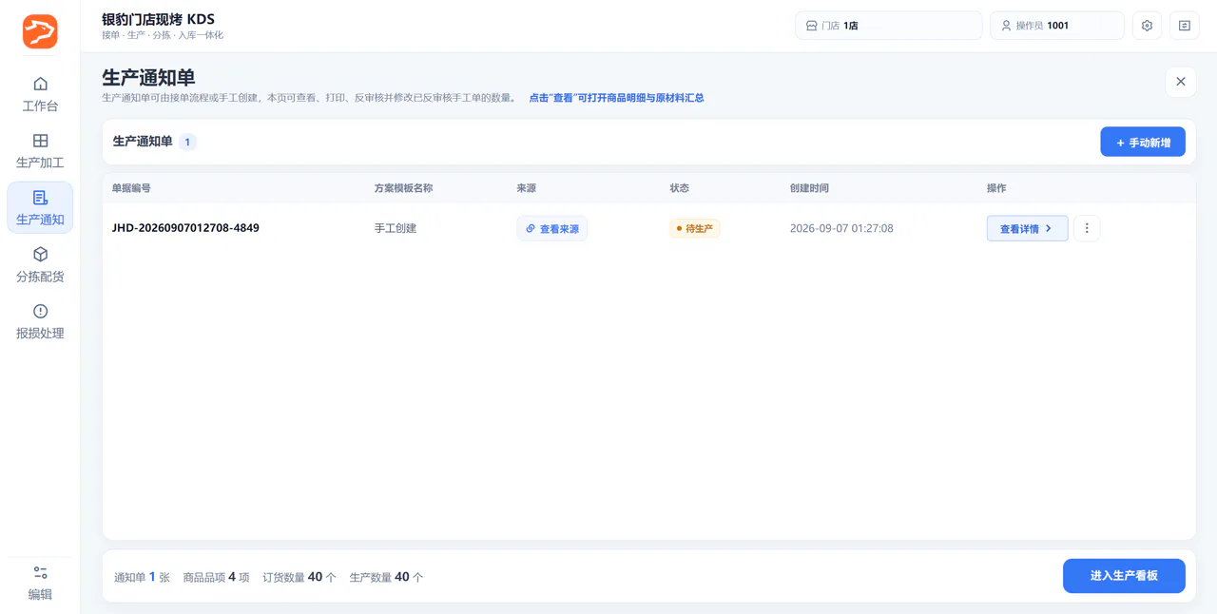The height and width of the screenshot is (614, 1217).
Task: Click the 状态 column header
Action: (680, 188)
